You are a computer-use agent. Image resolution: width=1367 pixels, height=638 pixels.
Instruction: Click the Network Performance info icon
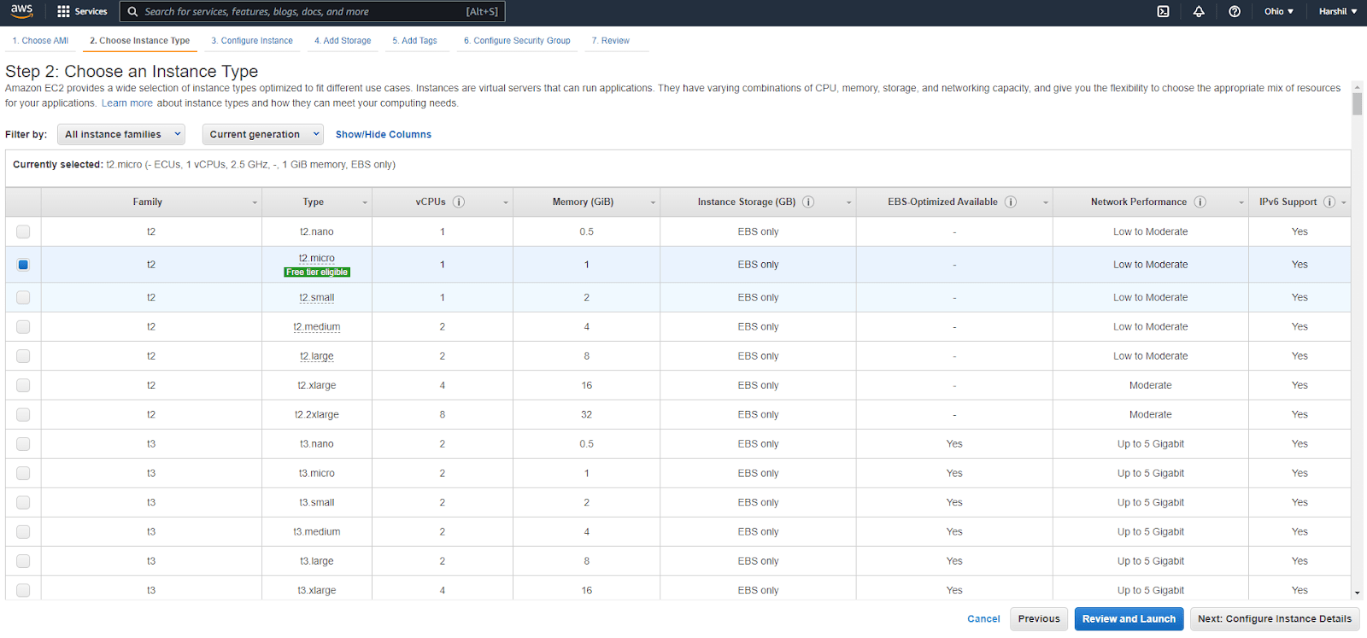(x=1200, y=202)
